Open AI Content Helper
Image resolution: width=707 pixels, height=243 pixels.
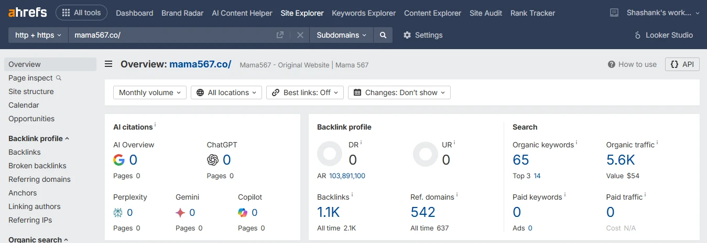coord(242,13)
